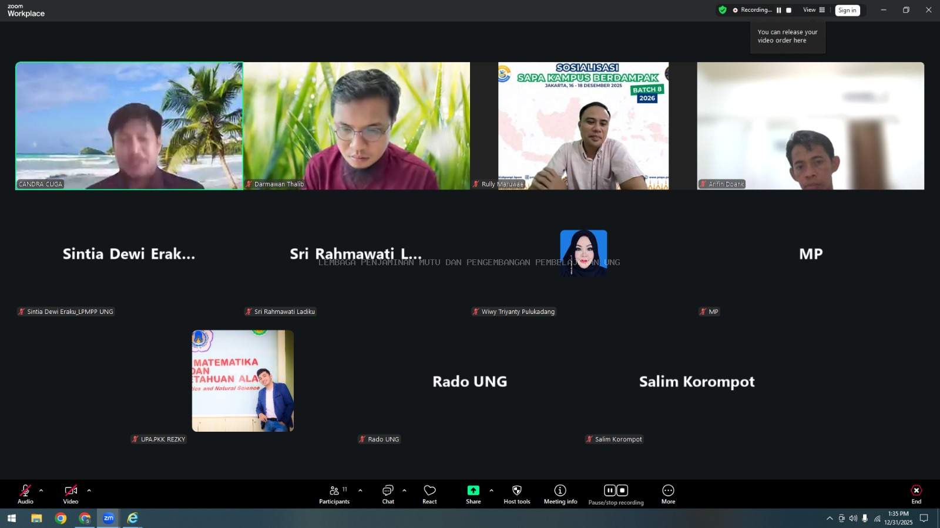Screen dimensions: 940x528
Task: Open the Participants panel
Action: pos(334,494)
